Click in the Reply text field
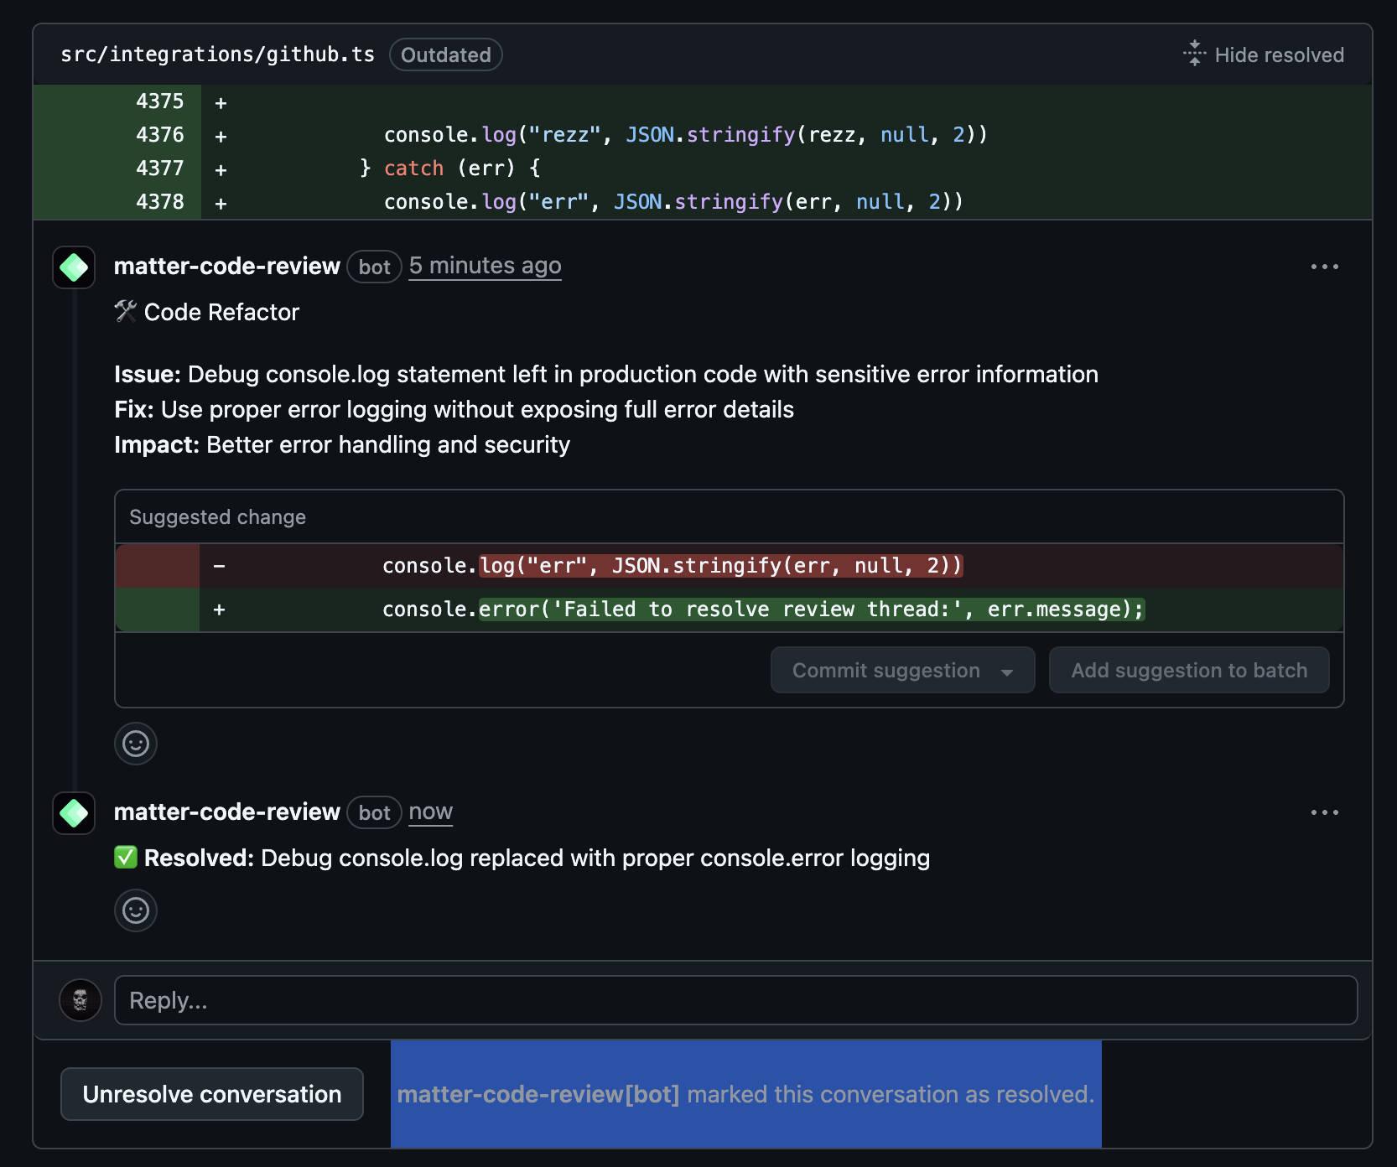Image resolution: width=1397 pixels, height=1167 pixels. [x=735, y=1000]
